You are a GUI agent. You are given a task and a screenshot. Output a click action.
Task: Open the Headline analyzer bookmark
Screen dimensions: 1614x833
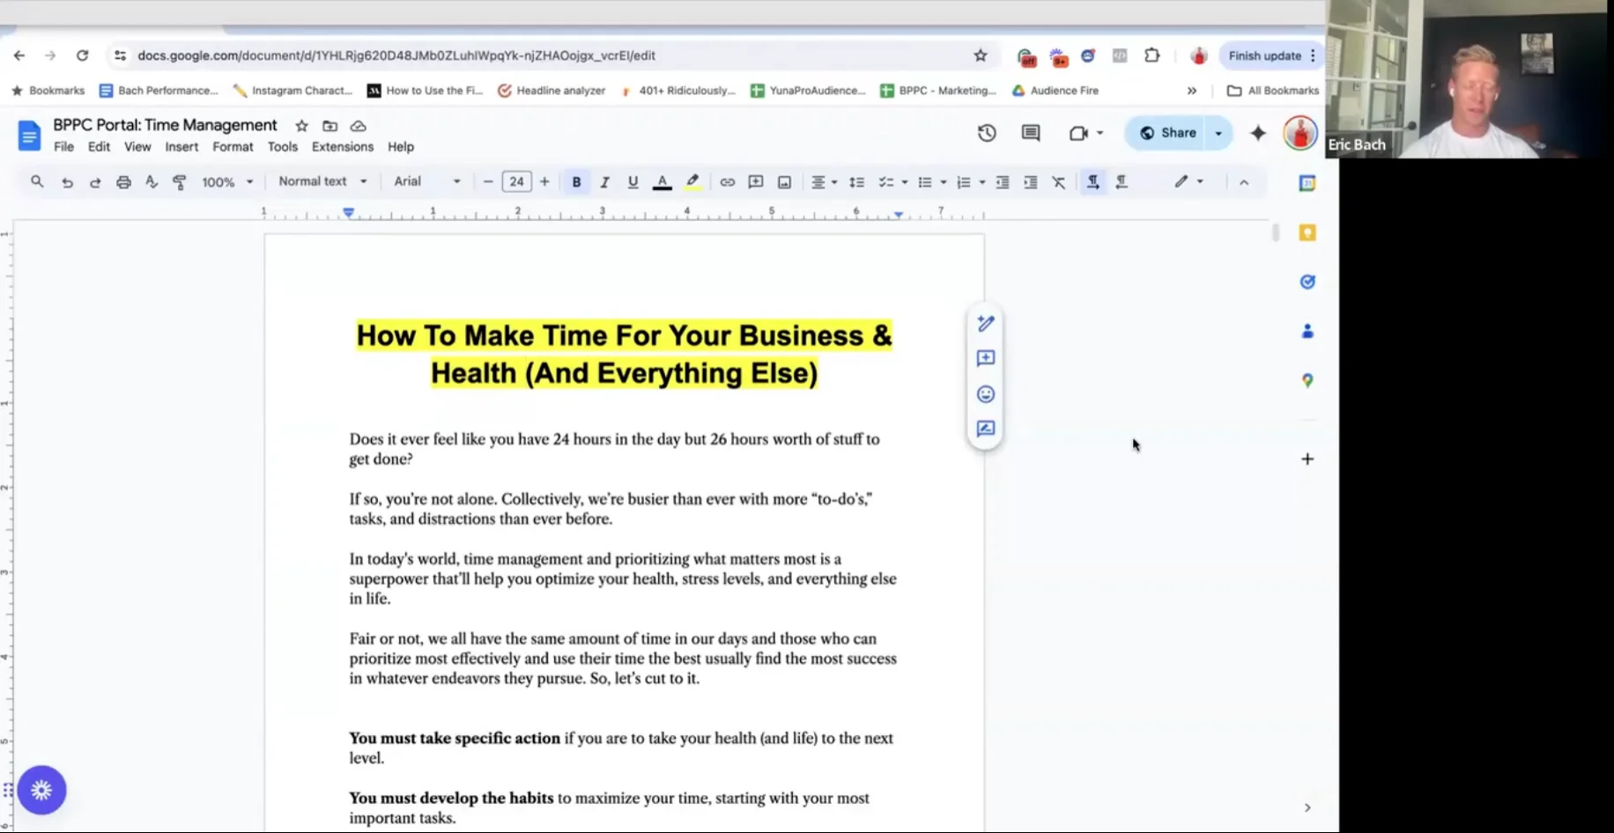tap(552, 91)
